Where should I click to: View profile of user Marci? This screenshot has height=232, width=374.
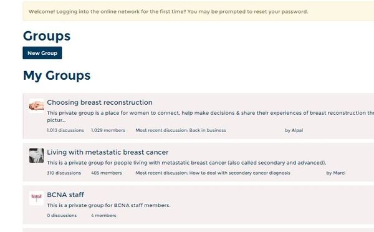click(x=339, y=173)
